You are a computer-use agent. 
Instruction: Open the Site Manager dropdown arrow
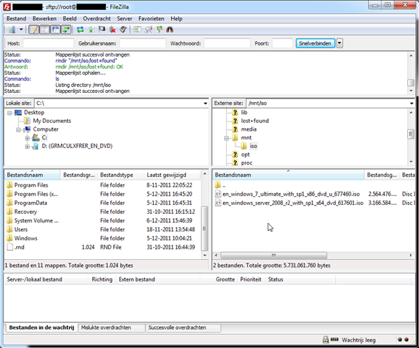[21, 29]
